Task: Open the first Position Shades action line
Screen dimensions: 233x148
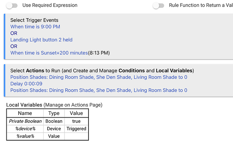Action: [x=99, y=77]
